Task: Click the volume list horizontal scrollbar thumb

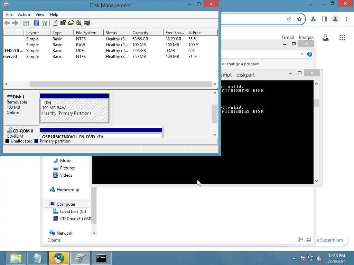Action: click(121, 84)
